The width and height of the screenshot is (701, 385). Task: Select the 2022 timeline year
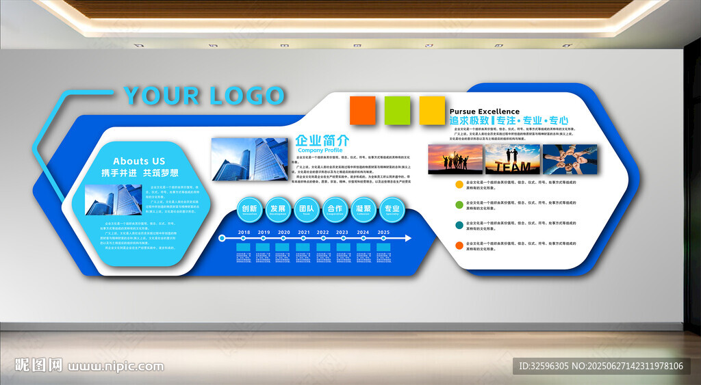point(323,233)
